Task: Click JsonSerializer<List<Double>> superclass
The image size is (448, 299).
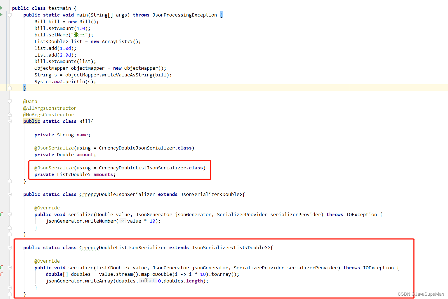Action: [x=231, y=247]
